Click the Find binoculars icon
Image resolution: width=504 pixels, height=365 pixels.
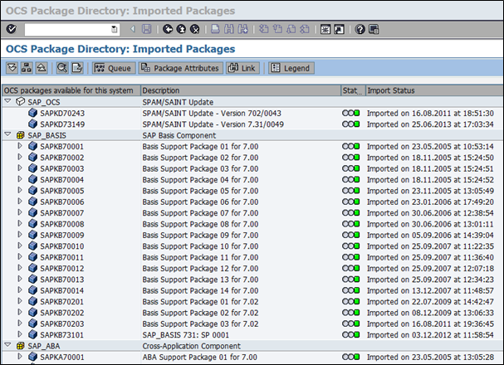click(229, 29)
